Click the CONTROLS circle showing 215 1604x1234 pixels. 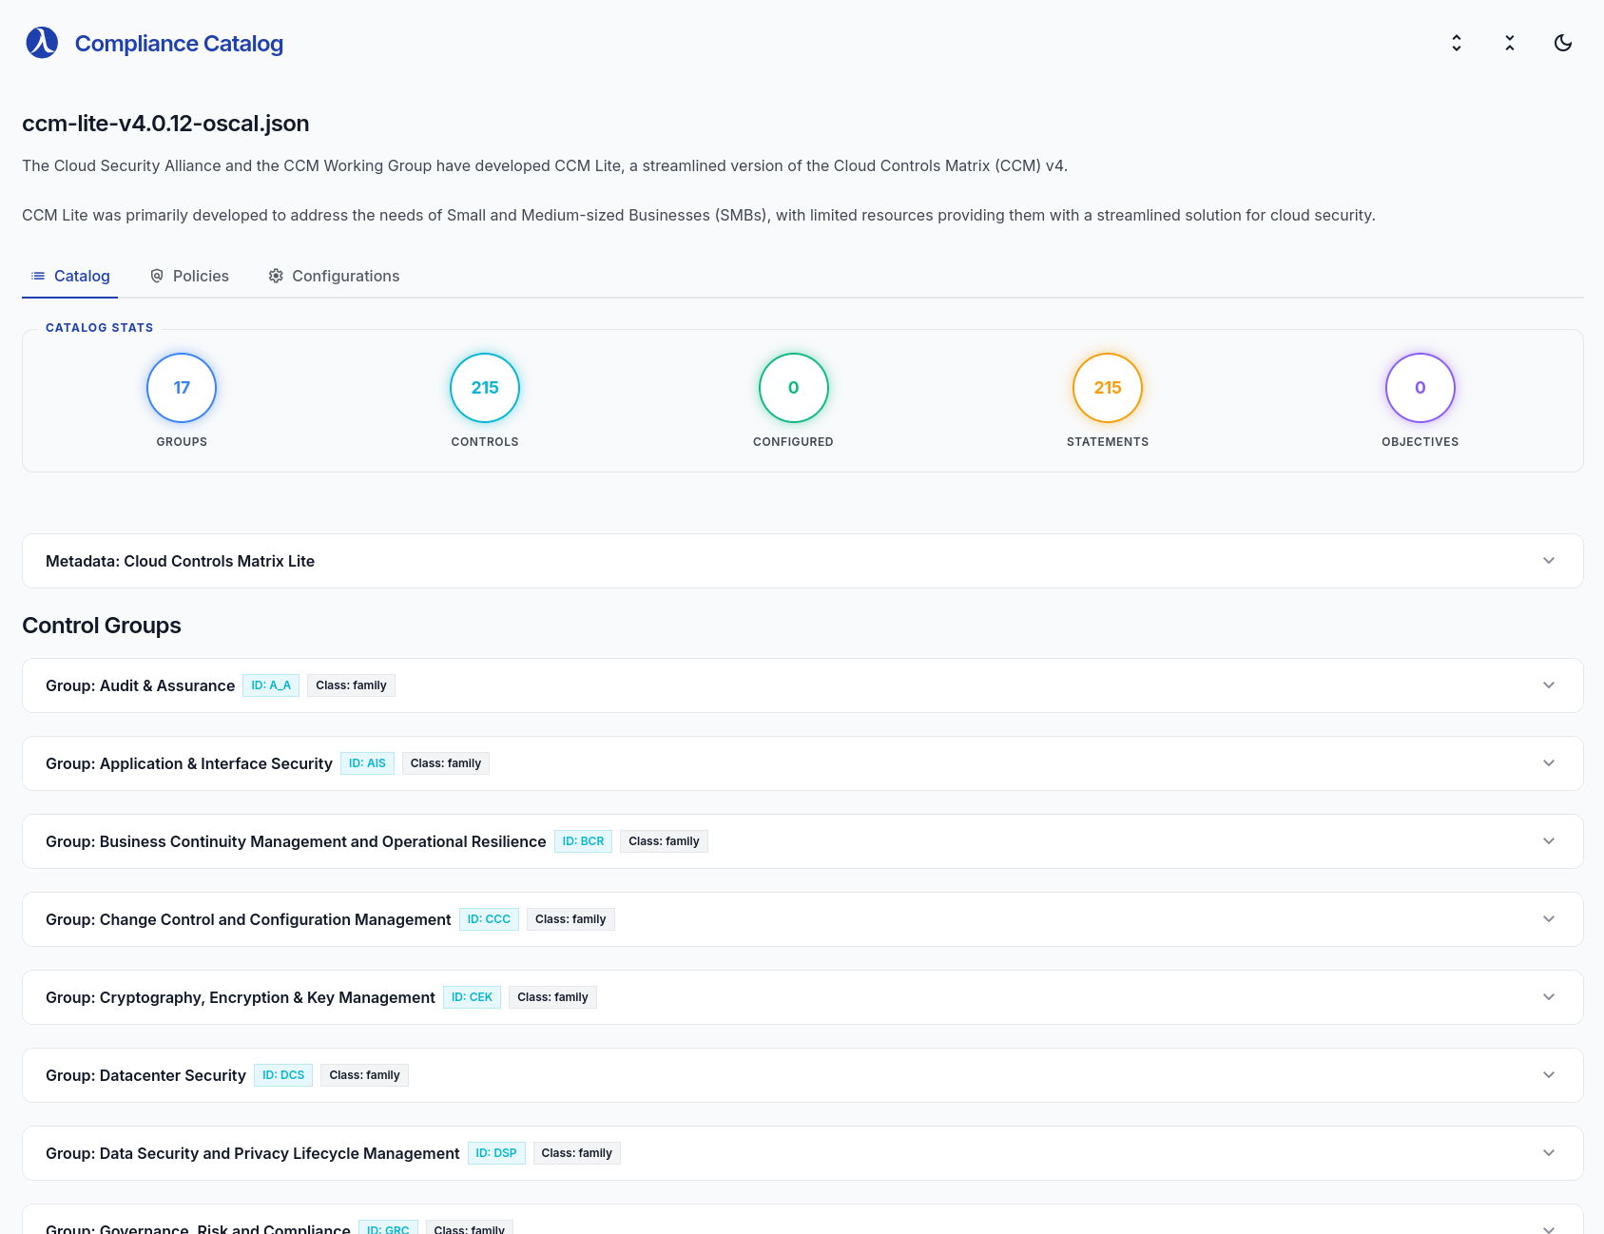[485, 388]
